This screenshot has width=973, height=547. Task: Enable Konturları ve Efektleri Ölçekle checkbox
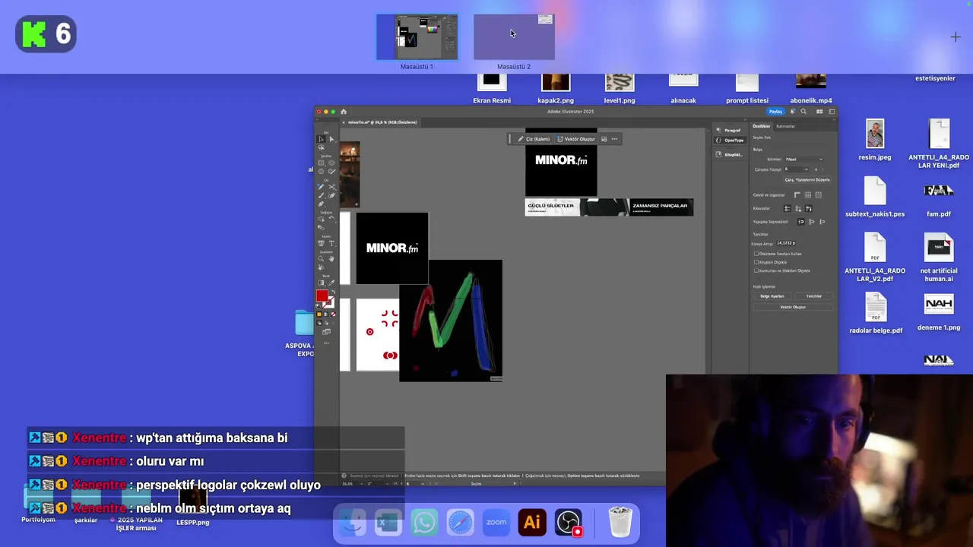[756, 270]
